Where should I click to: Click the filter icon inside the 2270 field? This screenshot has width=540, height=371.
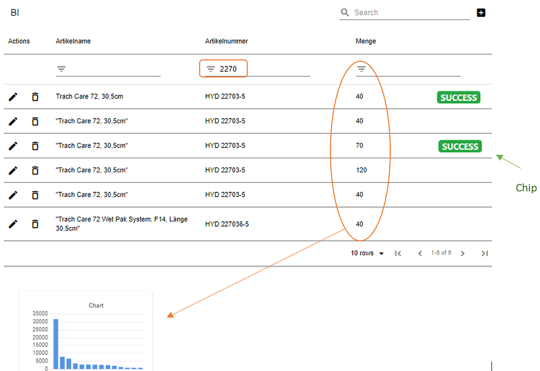pos(211,68)
